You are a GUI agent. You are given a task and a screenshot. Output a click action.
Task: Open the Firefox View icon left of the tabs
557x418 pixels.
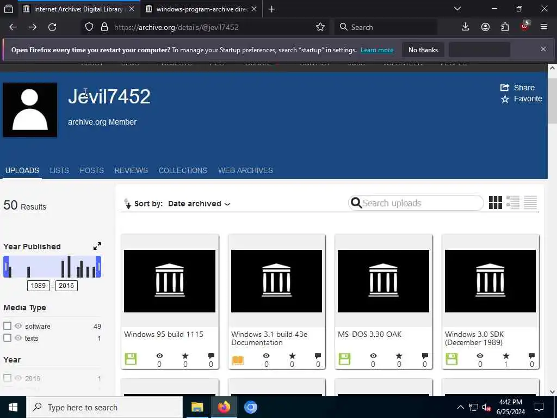9,9
